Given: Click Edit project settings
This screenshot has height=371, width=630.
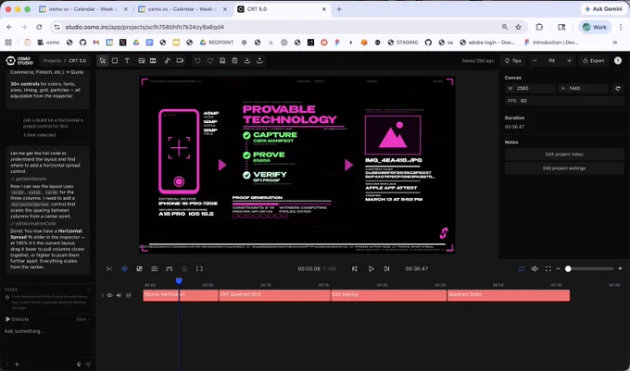Looking at the screenshot, I should (x=564, y=168).
